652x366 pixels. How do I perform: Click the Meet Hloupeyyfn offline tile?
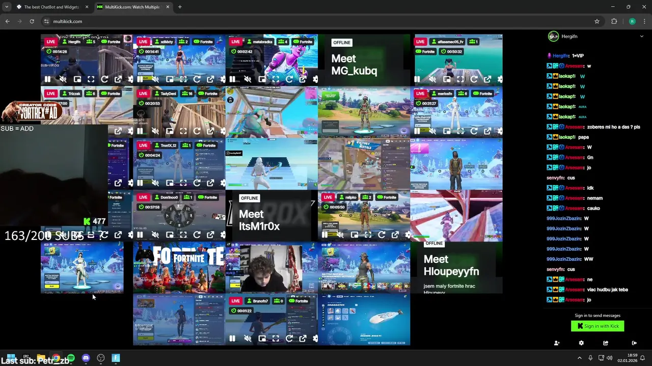[x=456, y=268]
